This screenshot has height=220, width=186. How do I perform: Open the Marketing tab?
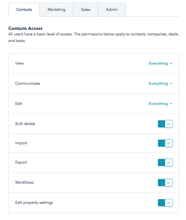56,10
